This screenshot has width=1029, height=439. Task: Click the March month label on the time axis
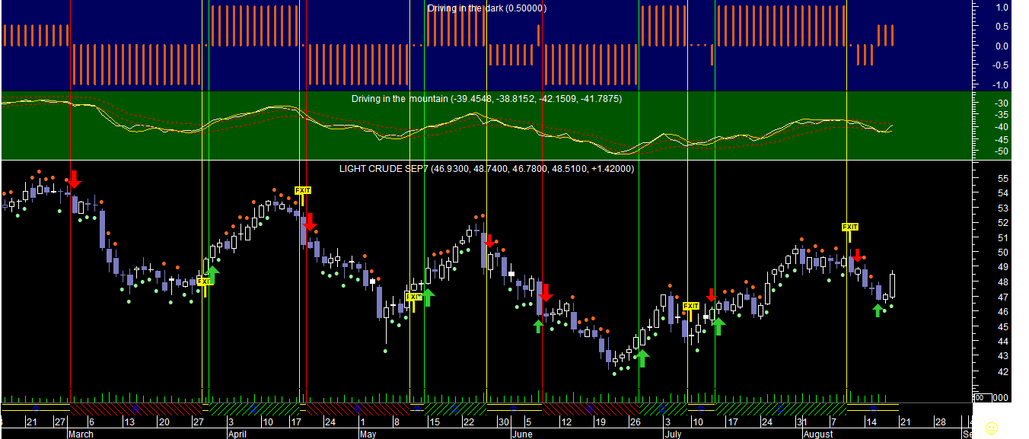pos(81,434)
